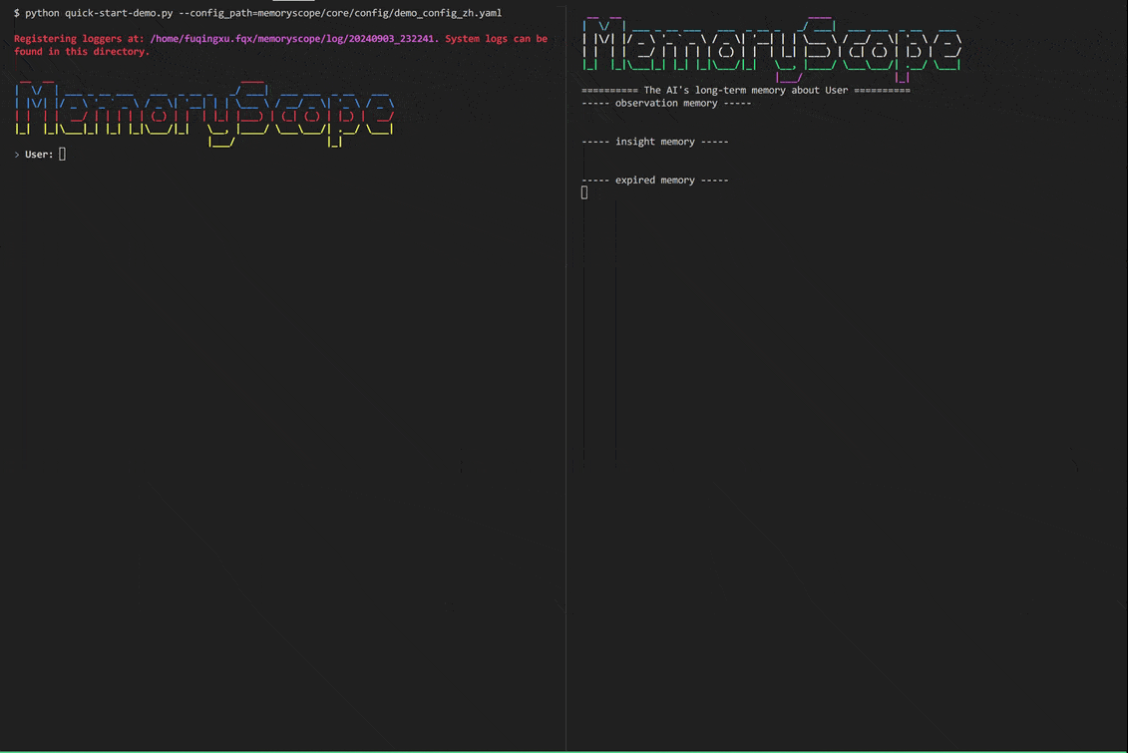Click the User input cursor box
Image resolution: width=1128 pixels, height=753 pixels.
point(63,154)
